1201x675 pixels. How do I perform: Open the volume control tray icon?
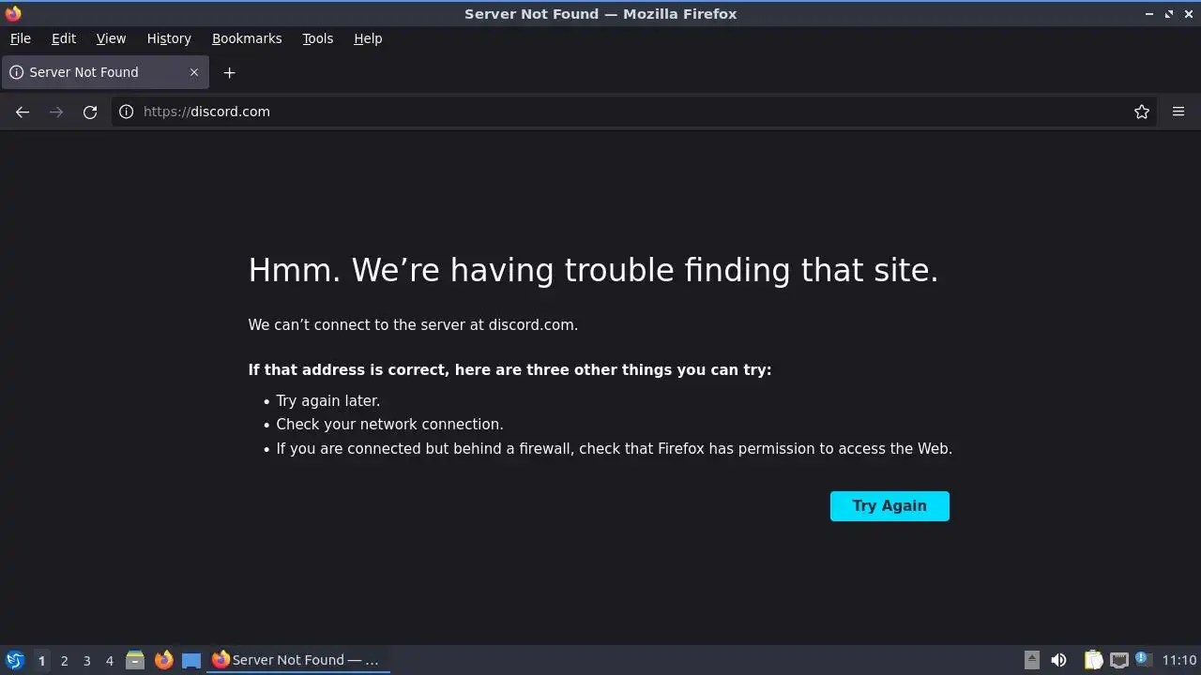[x=1058, y=660]
